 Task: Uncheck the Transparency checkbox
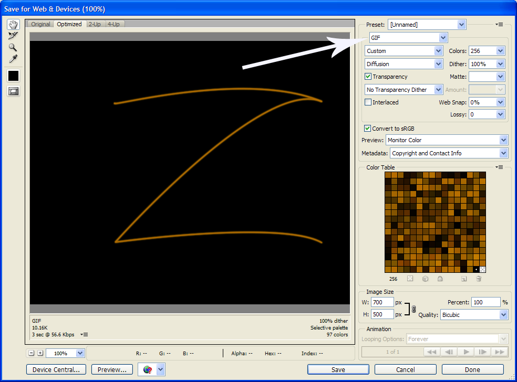click(368, 77)
